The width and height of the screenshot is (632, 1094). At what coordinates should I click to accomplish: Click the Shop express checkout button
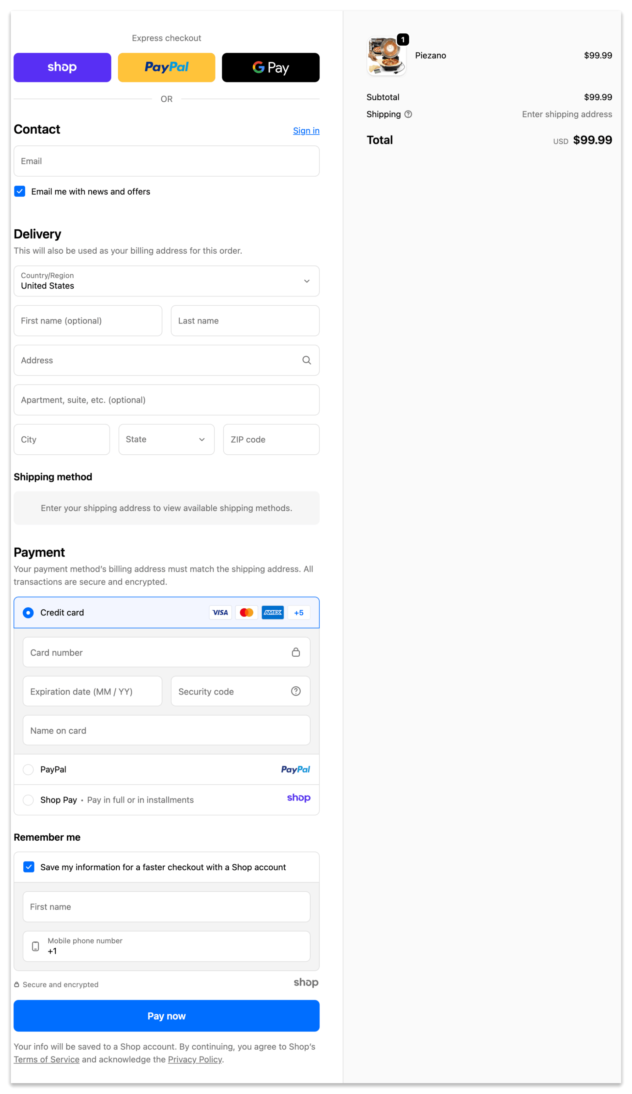click(x=62, y=67)
